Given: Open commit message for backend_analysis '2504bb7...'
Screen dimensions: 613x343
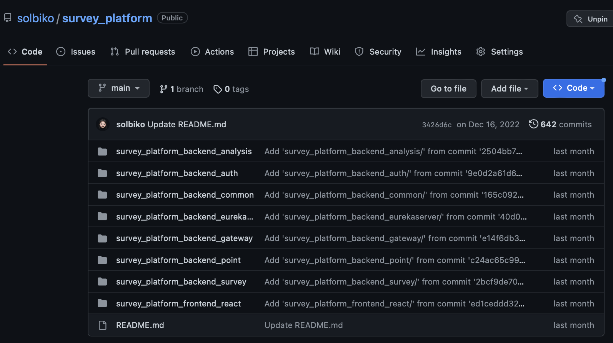Looking at the screenshot, I should pyautogui.click(x=393, y=152).
